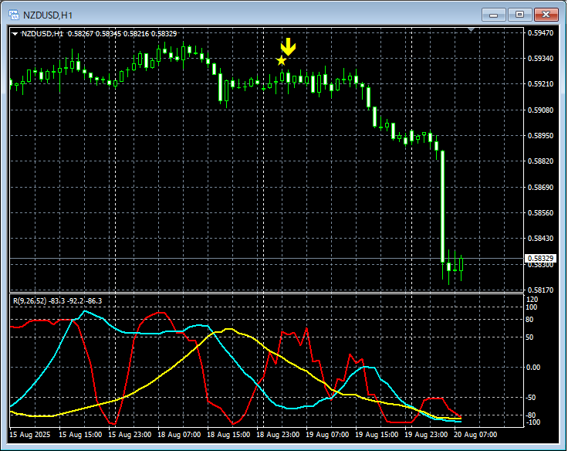Screen dimensions: 568x451
Task: Click the 0.58690 price scale label
Action: tap(540, 187)
